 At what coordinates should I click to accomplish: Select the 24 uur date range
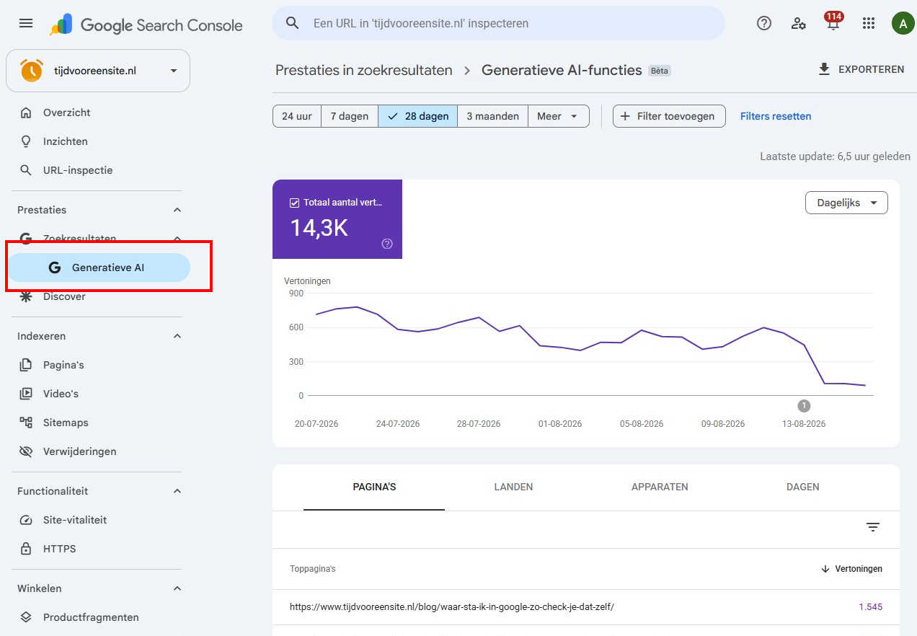(x=297, y=116)
